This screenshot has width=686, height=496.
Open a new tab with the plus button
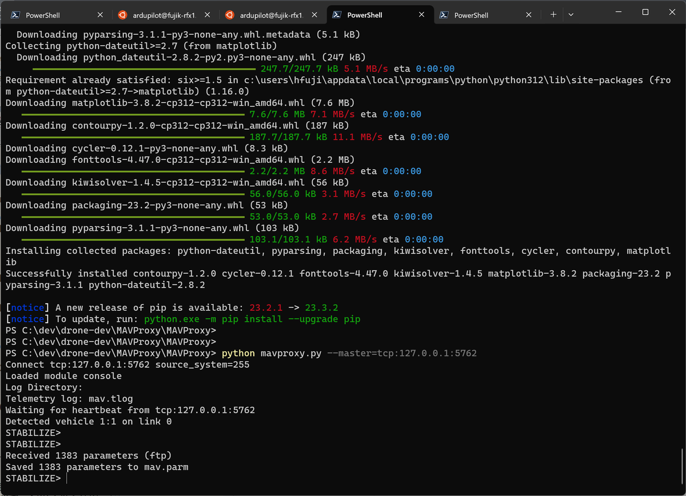click(553, 15)
